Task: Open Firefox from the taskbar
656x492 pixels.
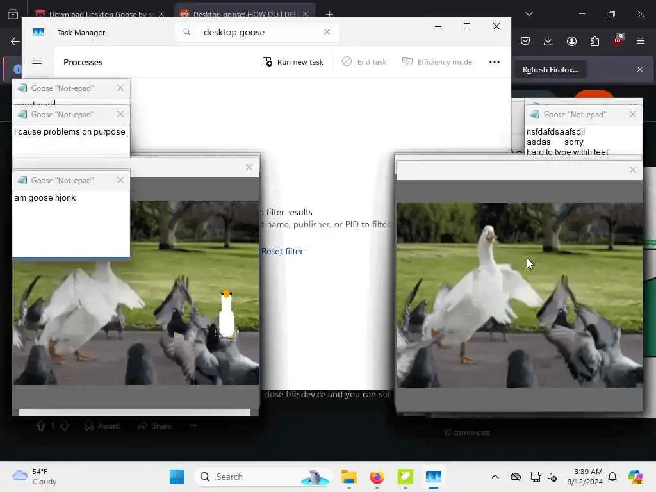Action: coord(377,477)
